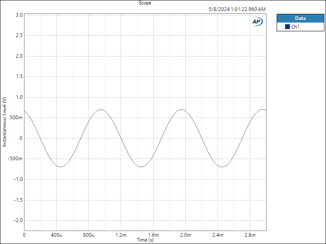This screenshot has height=244, width=326.
Task: Click the 2.0 y-axis tick label
Action: pos(20,56)
